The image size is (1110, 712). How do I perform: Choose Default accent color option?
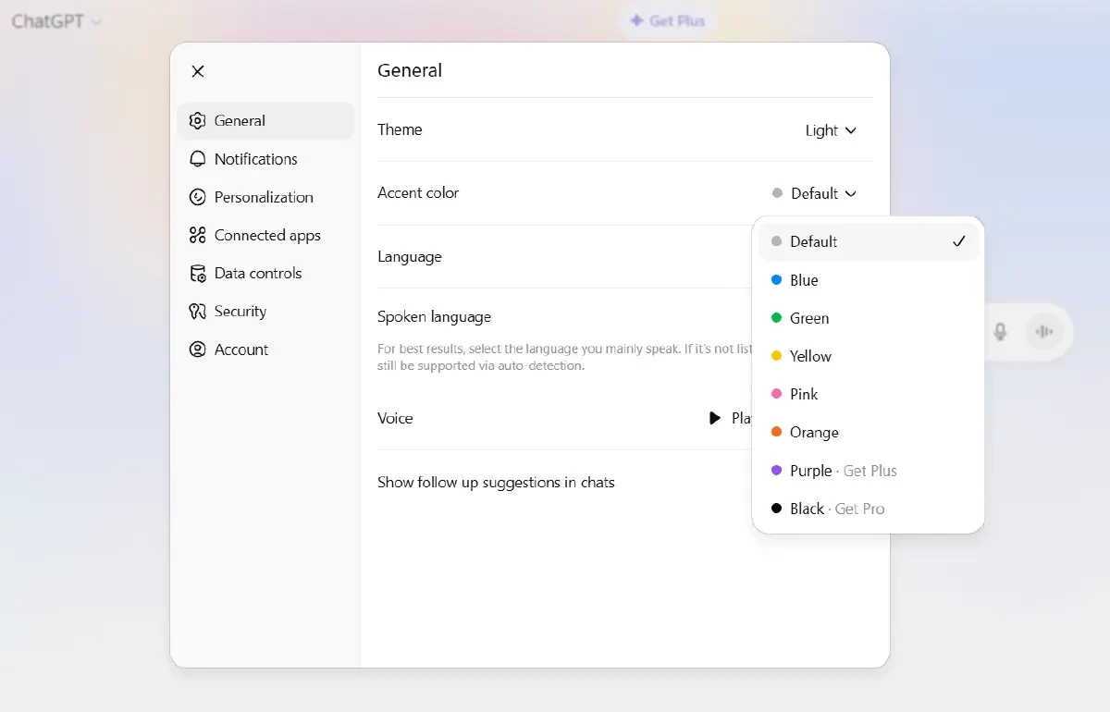(868, 241)
